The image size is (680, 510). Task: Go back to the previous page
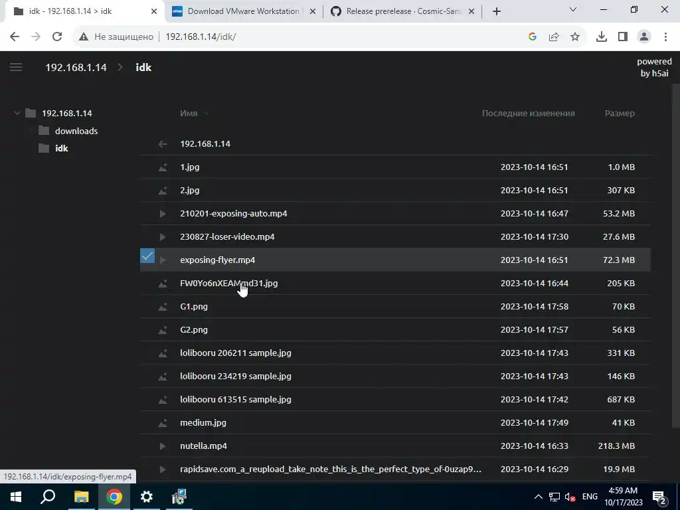[15, 37]
